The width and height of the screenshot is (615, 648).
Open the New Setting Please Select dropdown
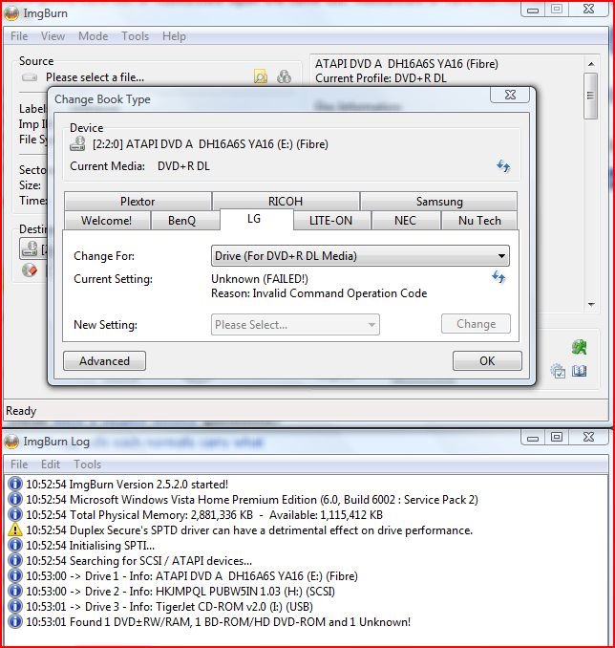click(x=295, y=324)
